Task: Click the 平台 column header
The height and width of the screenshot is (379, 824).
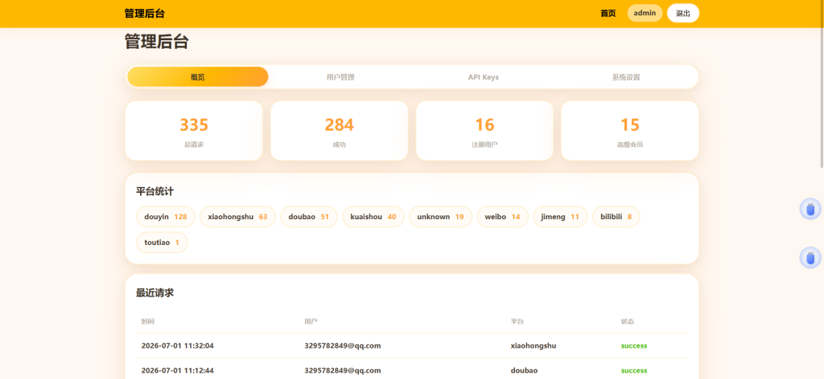Action: [x=517, y=321]
